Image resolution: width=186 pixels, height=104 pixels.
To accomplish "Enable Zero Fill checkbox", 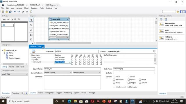I will (140, 83).
